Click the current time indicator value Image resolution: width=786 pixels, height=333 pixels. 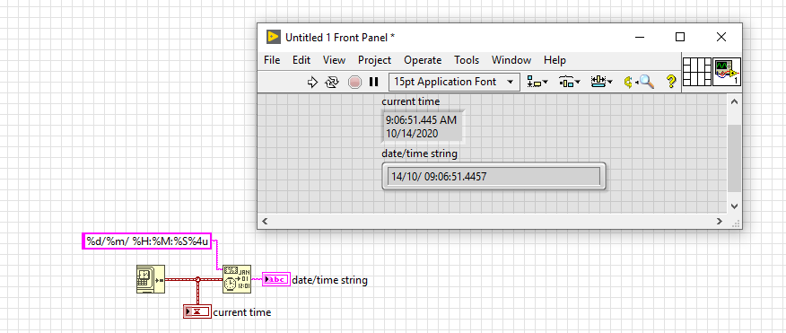(x=424, y=127)
